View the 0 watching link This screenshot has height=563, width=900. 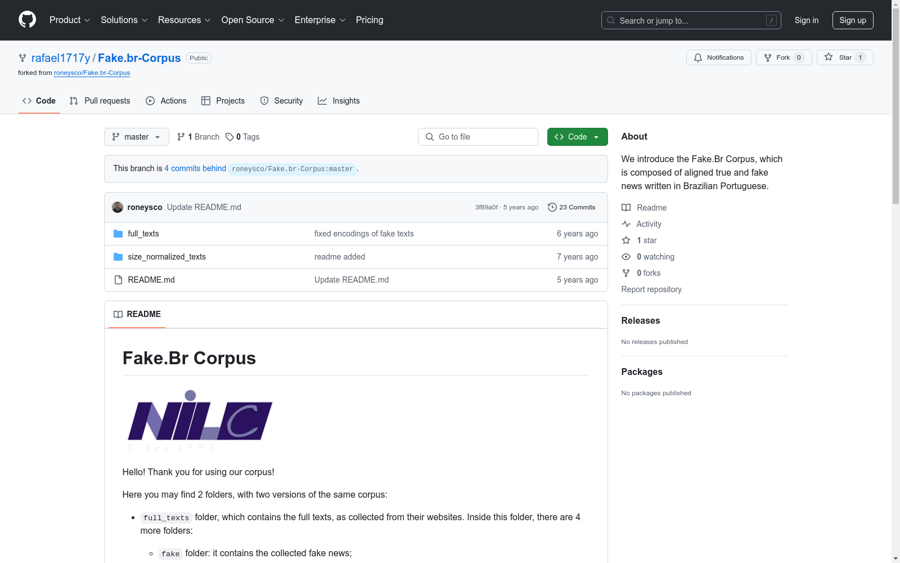pos(648,257)
